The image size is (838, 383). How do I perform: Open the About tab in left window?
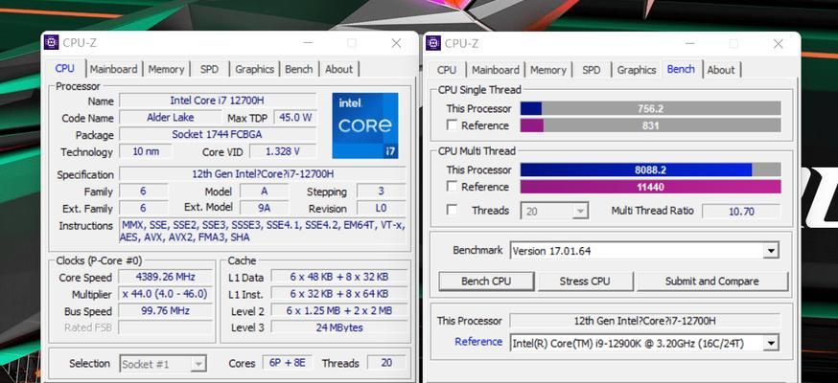click(338, 69)
